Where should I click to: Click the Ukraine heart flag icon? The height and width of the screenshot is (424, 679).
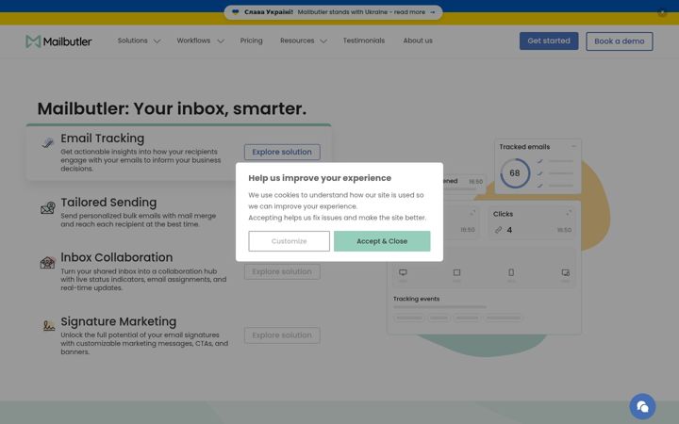pos(236,12)
